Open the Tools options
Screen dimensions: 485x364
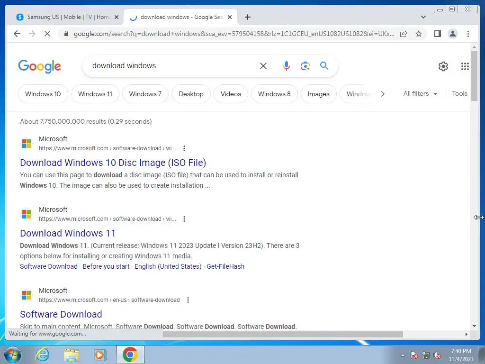pyautogui.click(x=459, y=93)
